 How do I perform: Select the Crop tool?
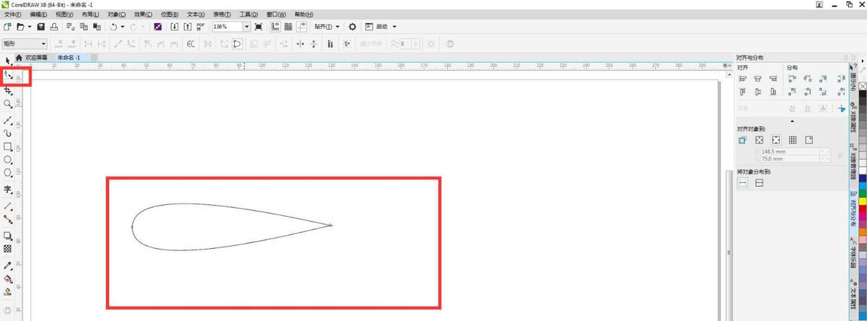pyautogui.click(x=9, y=91)
